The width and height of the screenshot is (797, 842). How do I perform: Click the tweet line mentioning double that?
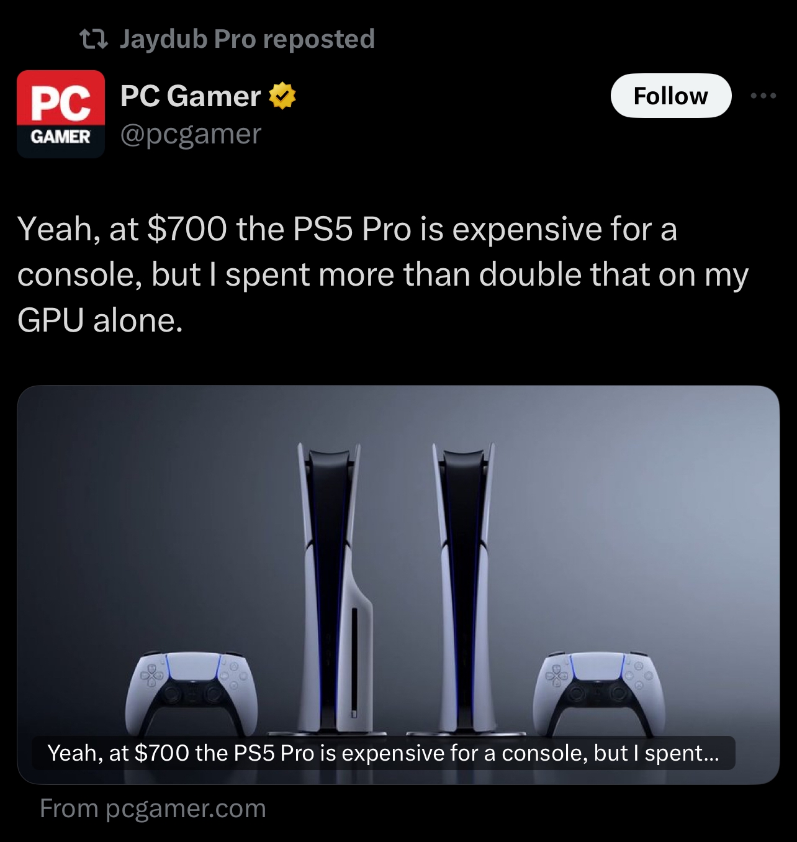click(x=383, y=274)
